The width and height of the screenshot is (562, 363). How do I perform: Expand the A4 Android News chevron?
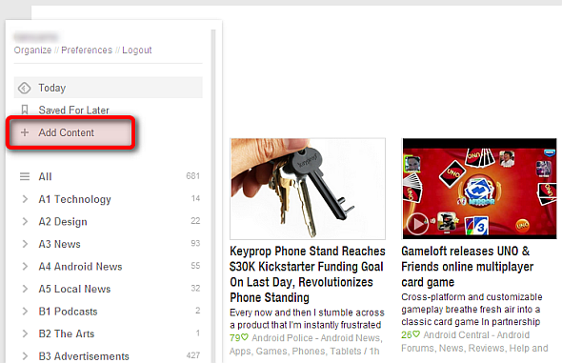25,266
